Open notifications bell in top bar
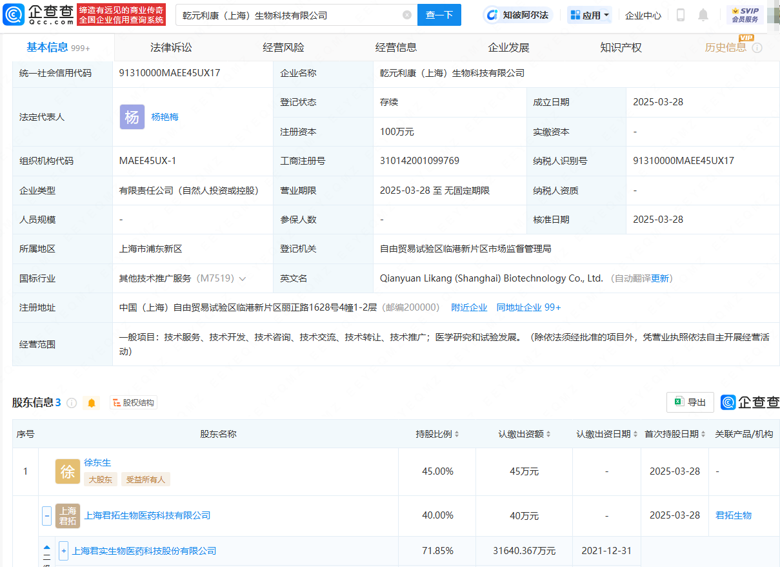The width and height of the screenshot is (780, 567). click(703, 15)
